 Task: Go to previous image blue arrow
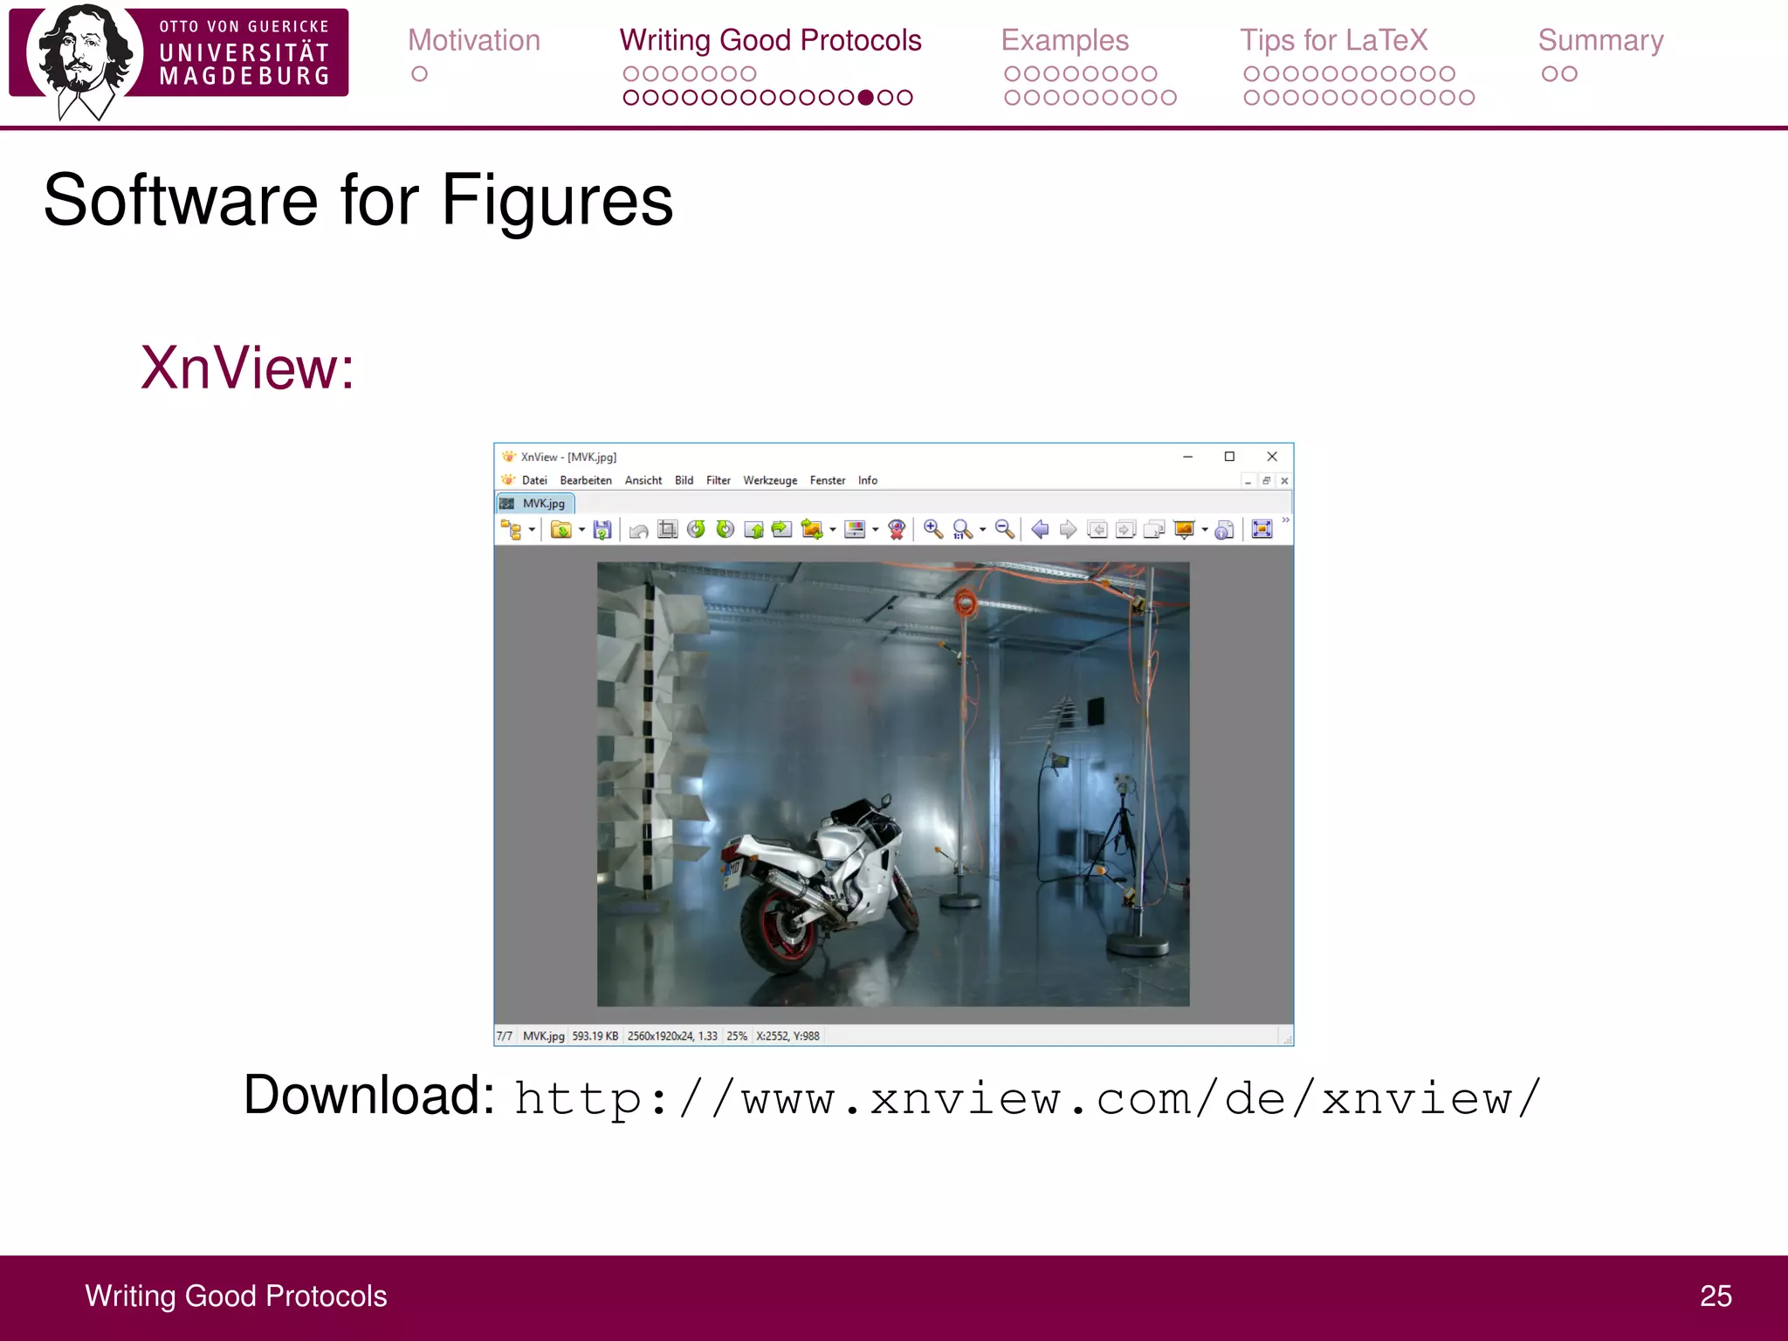(x=1040, y=530)
